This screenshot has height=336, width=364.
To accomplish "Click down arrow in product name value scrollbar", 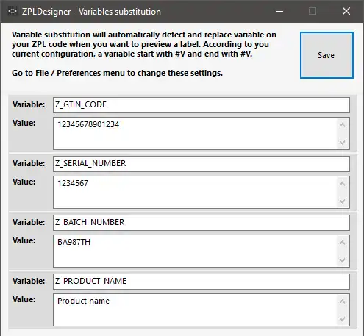I will pyautogui.click(x=342, y=318).
